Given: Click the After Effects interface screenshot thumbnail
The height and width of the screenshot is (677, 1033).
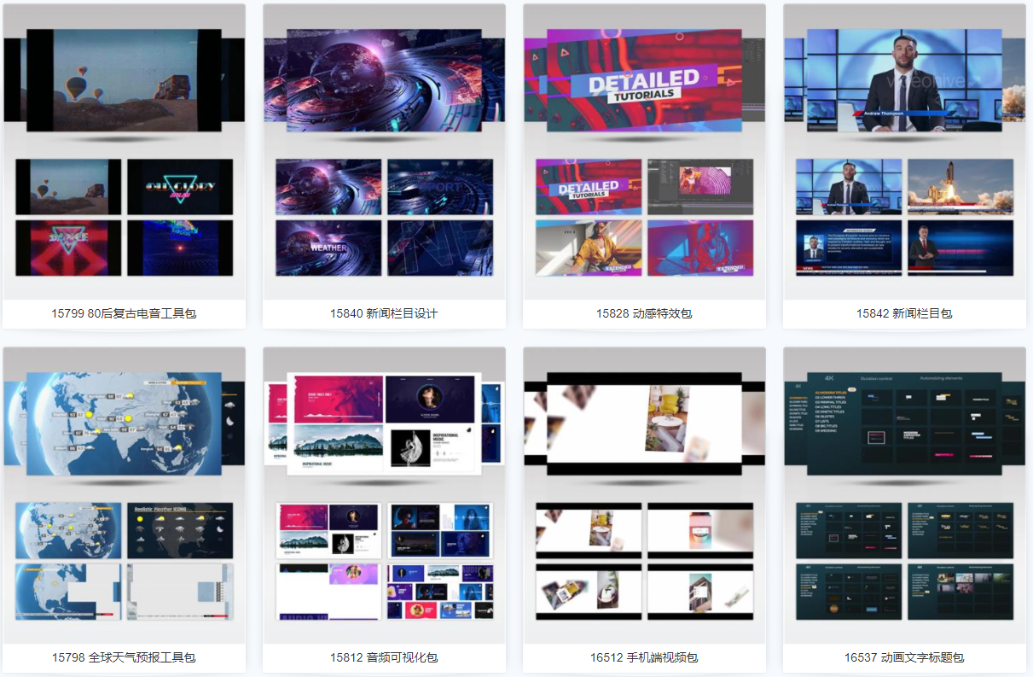Looking at the screenshot, I should click(x=700, y=186).
